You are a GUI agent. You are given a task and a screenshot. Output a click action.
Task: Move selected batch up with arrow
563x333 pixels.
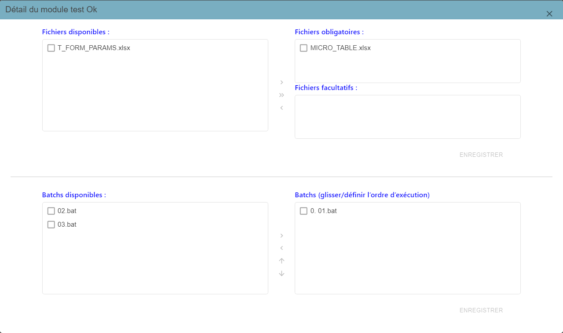(x=281, y=261)
